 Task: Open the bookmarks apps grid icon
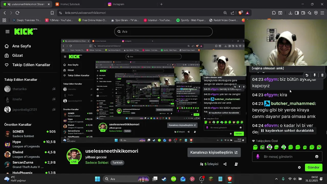coord(4,20)
